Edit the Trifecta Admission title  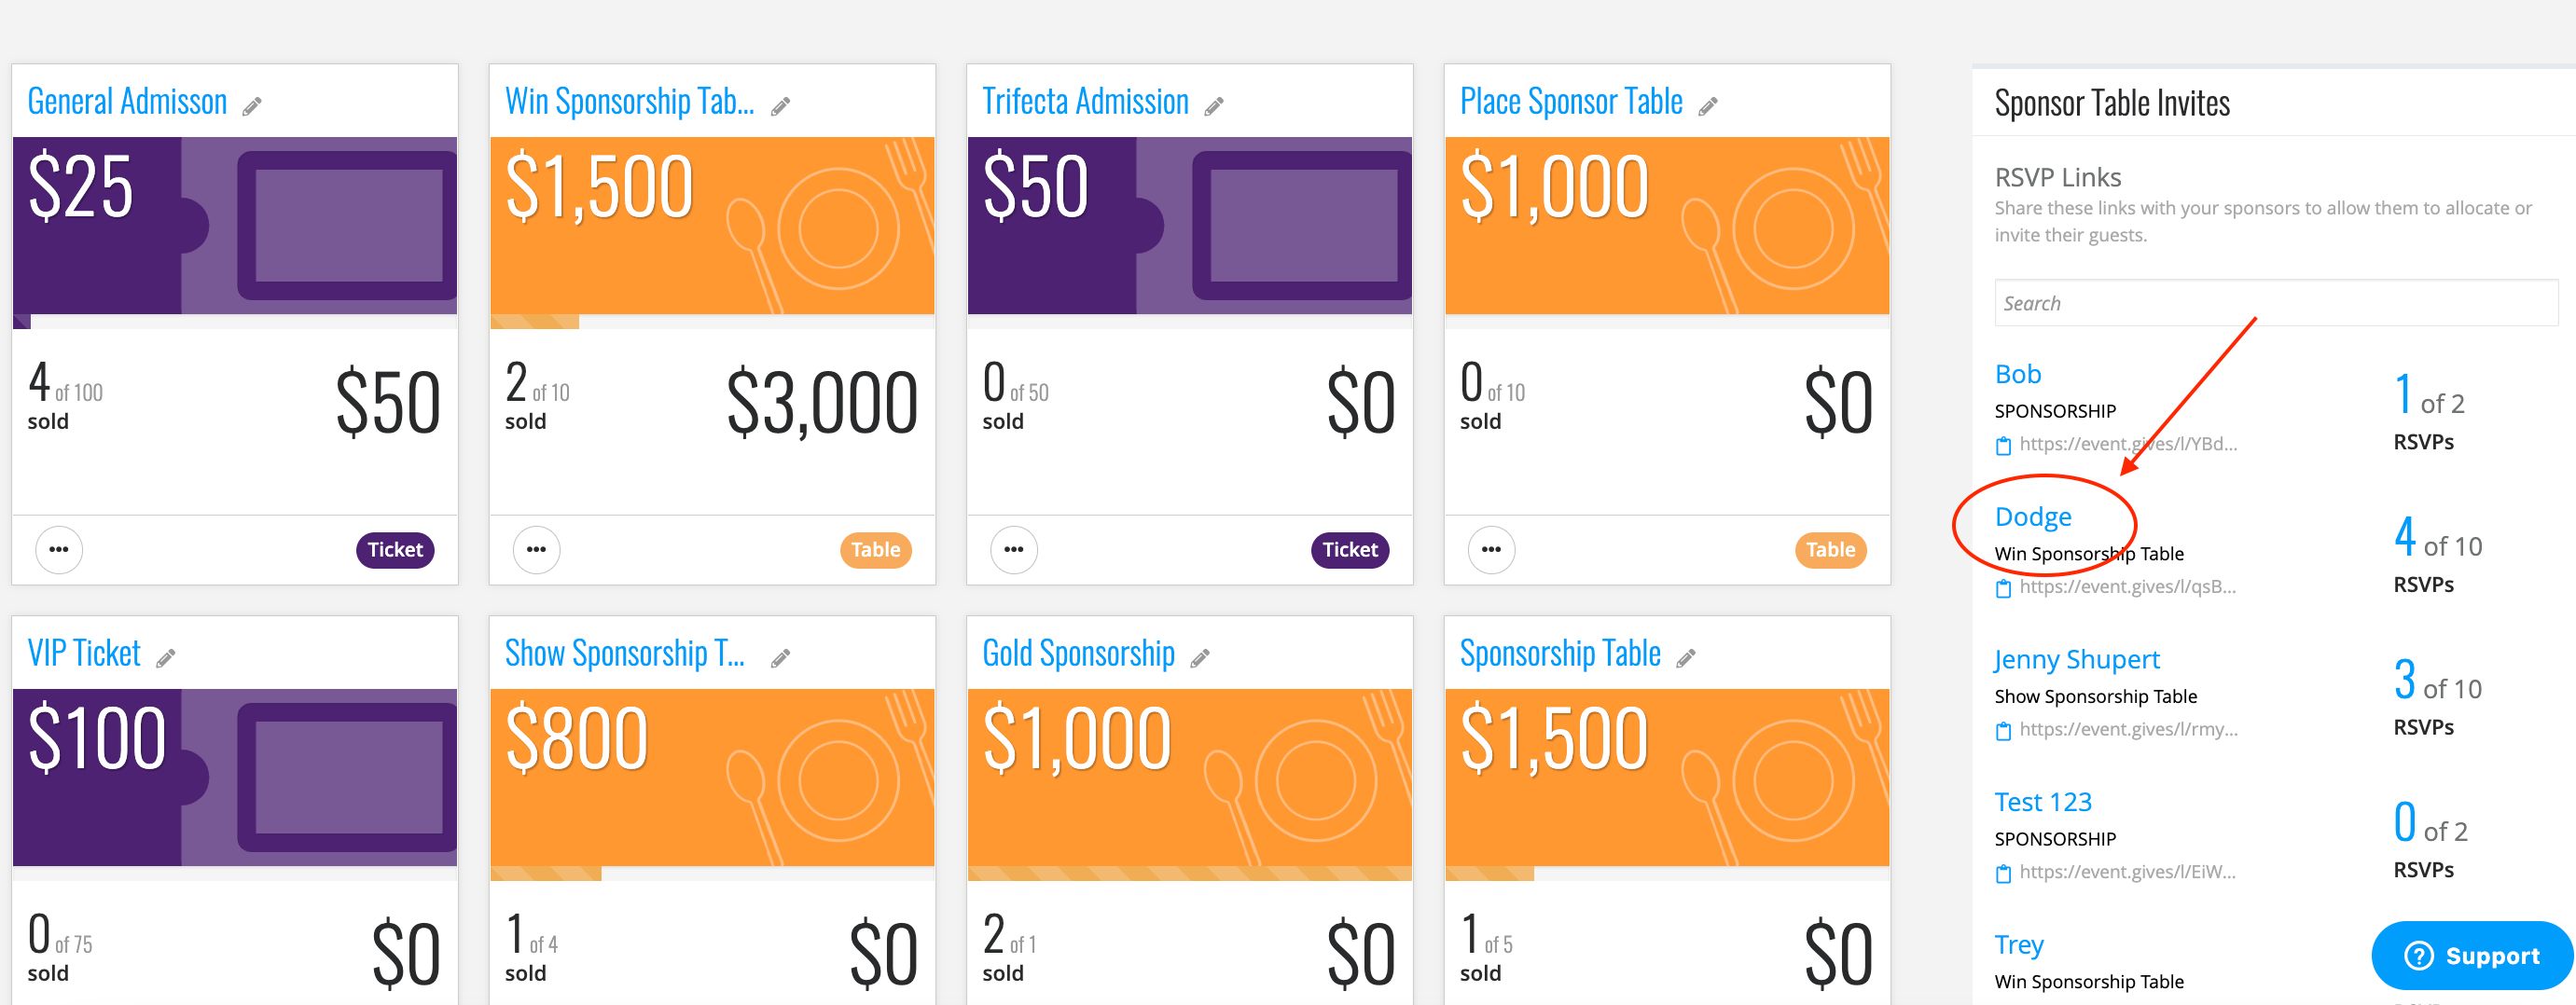1213,106
